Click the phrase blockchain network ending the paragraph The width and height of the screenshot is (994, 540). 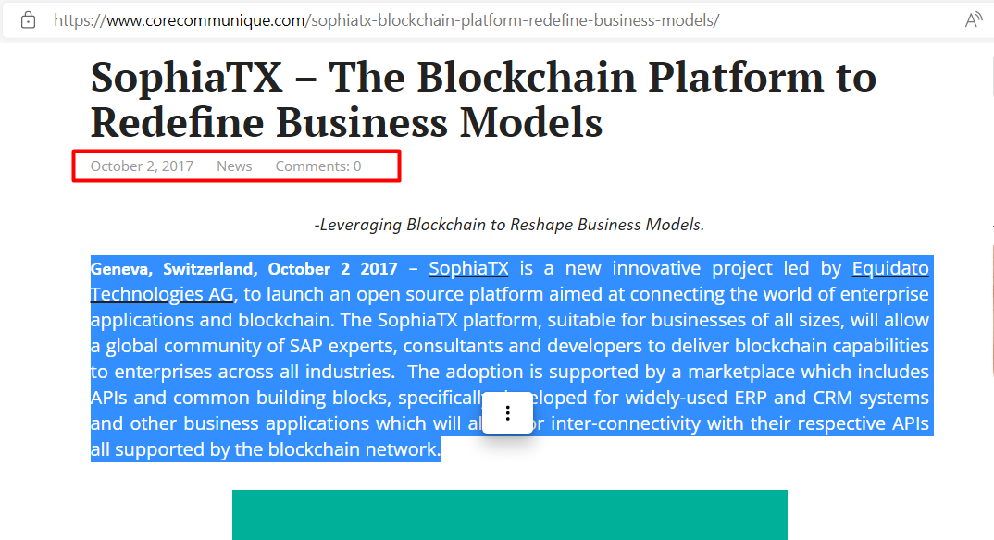[x=353, y=449]
